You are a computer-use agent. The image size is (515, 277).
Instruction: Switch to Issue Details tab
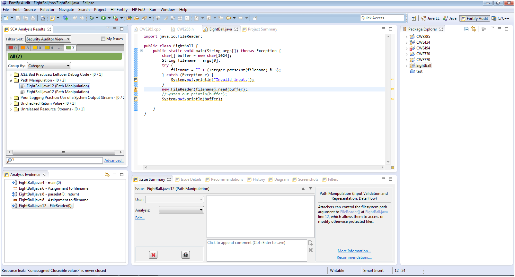tap(188, 179)
